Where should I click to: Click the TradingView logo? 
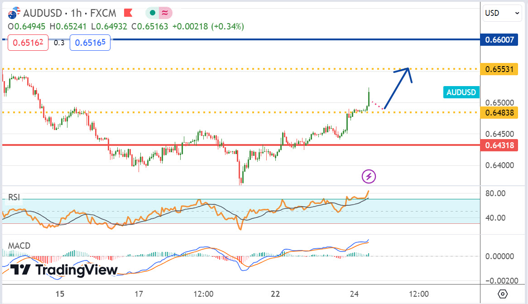63,270
